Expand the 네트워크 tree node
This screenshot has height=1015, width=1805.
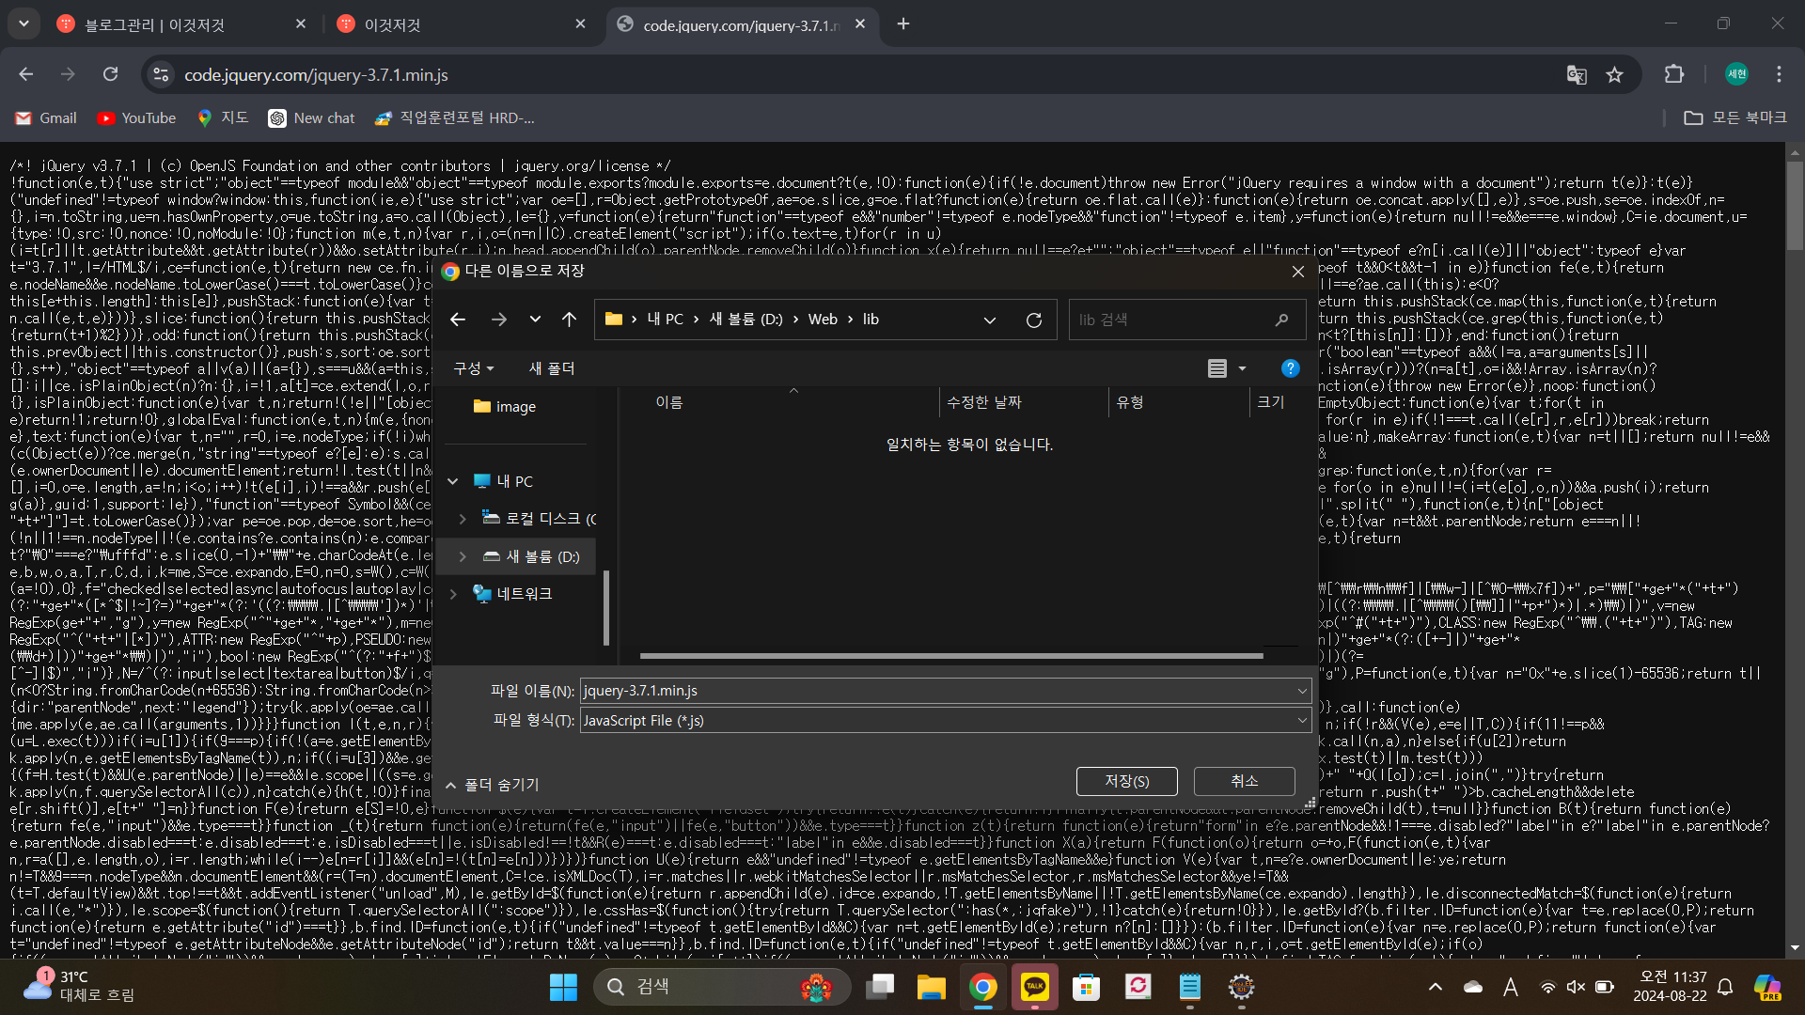[x=453, y=594]
